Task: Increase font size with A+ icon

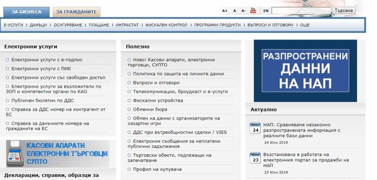Action: click(x=225, y=11)
